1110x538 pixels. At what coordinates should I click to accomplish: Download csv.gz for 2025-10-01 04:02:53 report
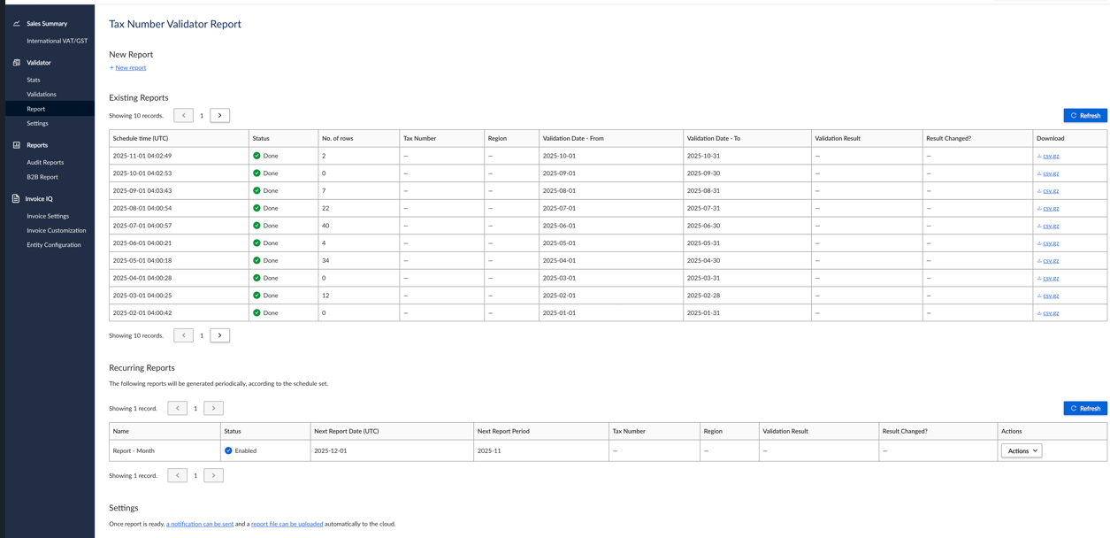1051,173
